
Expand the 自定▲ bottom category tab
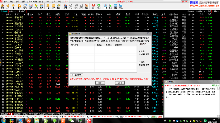[69, 114]
